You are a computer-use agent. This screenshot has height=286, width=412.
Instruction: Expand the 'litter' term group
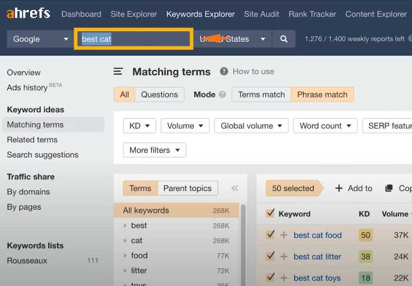(125, 270)
